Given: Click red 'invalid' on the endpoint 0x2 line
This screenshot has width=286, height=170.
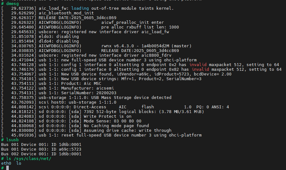Looking at the screenshot, I should click(x=200, y=64).
